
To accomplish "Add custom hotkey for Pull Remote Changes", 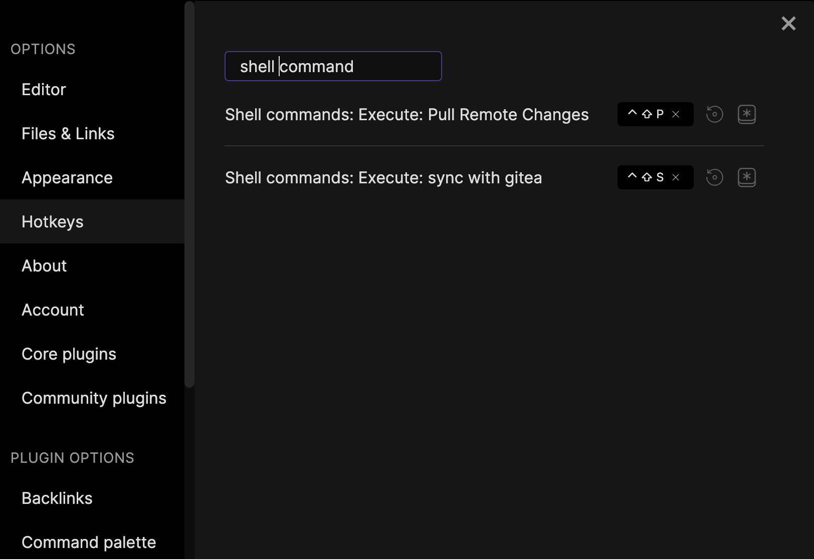I will tap(747, 114).
